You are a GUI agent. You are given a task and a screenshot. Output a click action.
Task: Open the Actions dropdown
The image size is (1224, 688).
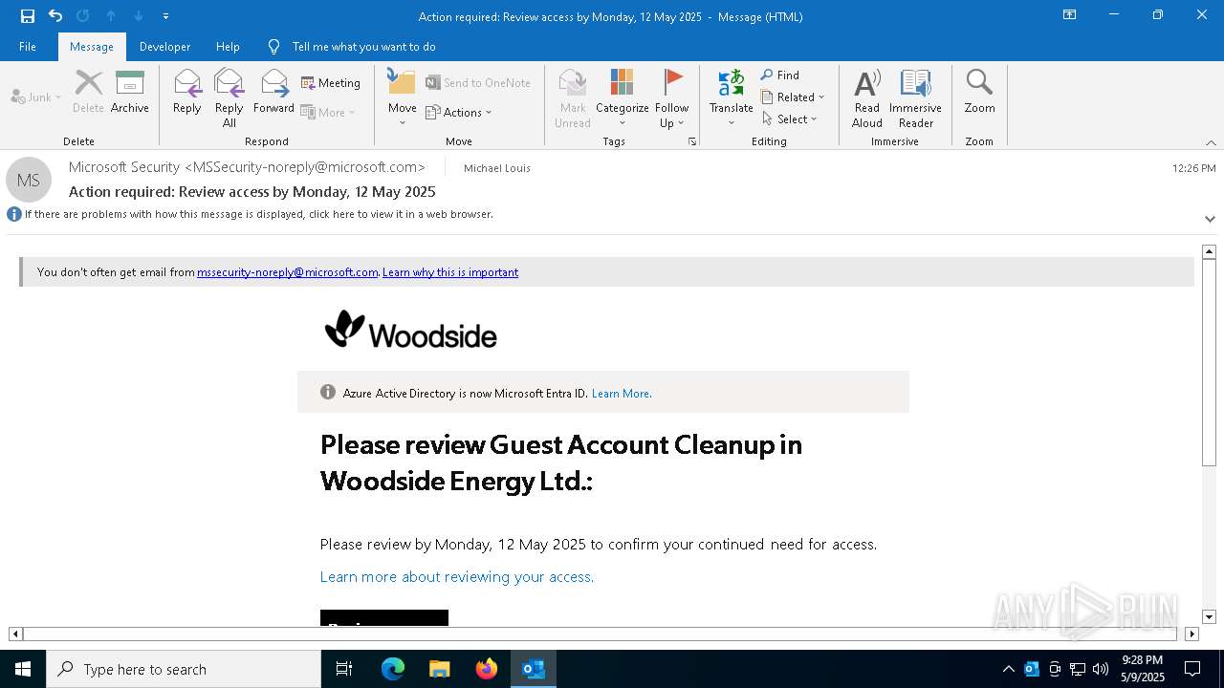459,112
